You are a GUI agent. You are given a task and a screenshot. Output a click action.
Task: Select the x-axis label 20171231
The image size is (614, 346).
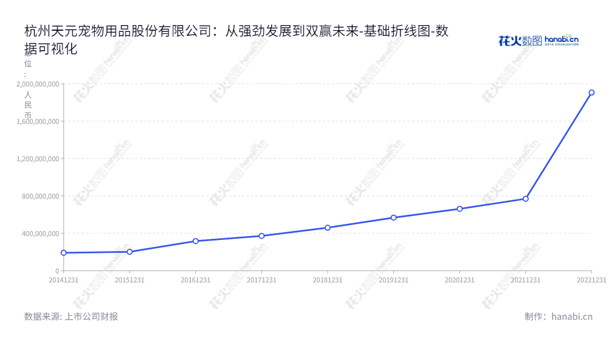pyautogui.click(x=262, y=280)
